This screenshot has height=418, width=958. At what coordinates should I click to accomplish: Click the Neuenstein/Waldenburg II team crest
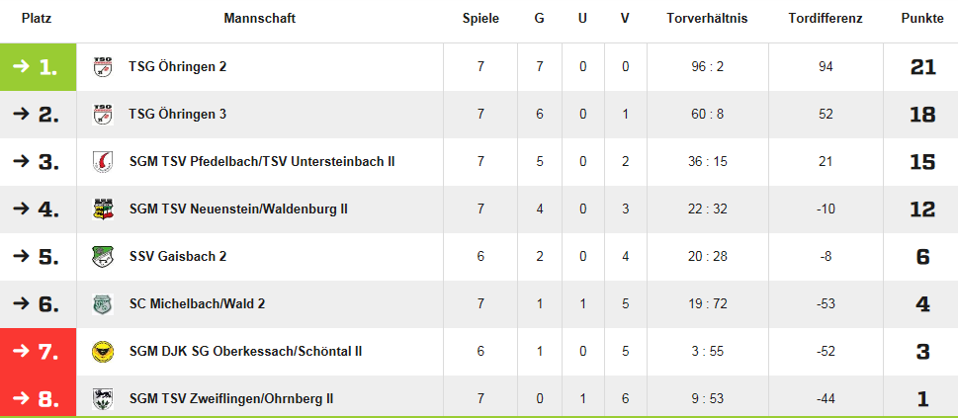coord(102,209)
